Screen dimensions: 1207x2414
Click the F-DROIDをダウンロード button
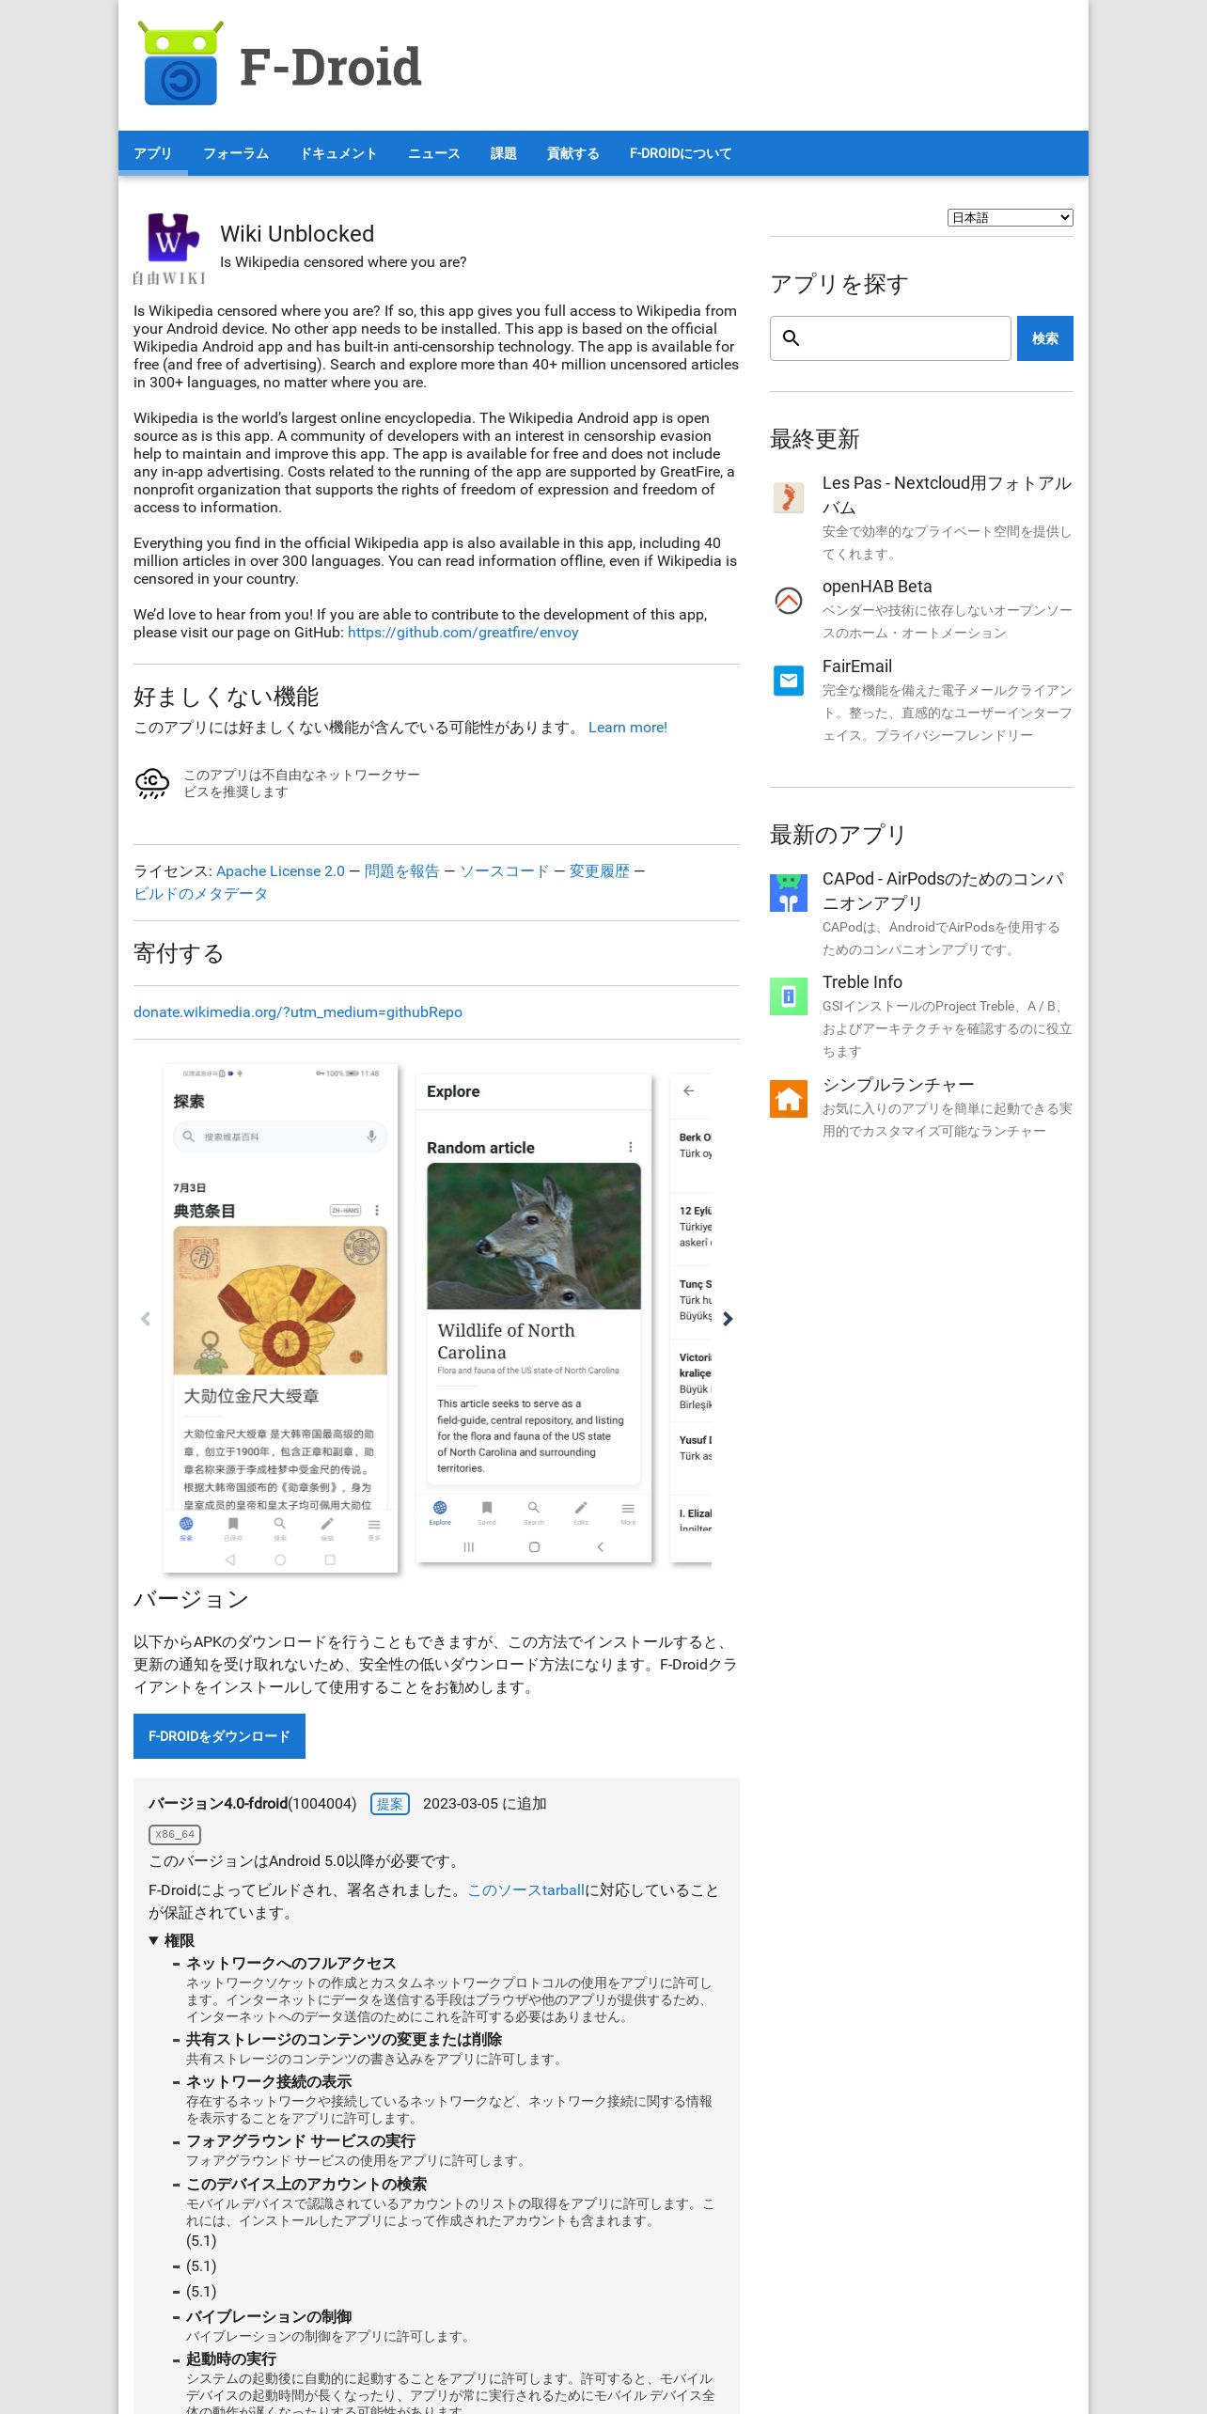pyautogui.click(x=219, y=1736)
